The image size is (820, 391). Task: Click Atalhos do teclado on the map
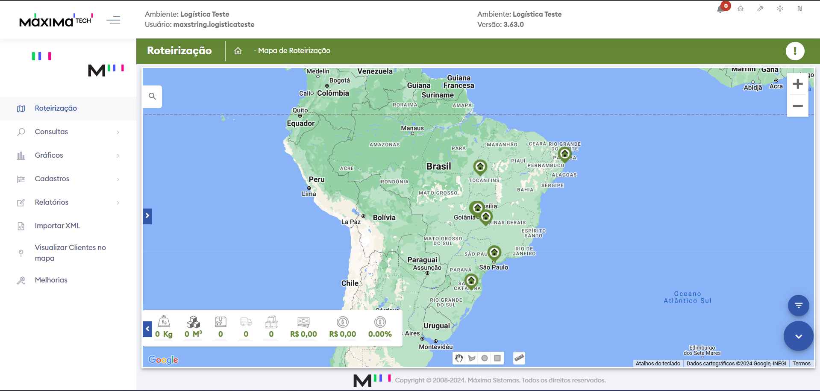point(658,364)
